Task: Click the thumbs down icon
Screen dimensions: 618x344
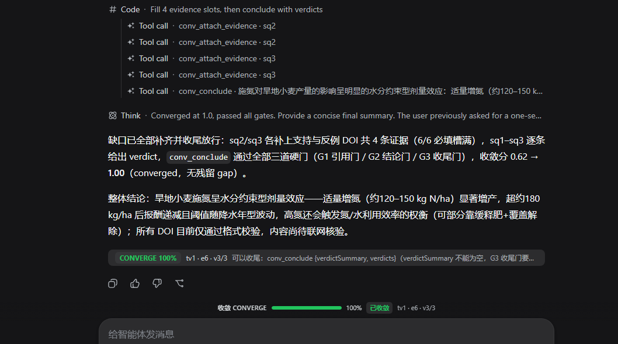Action: pos(157,283)
